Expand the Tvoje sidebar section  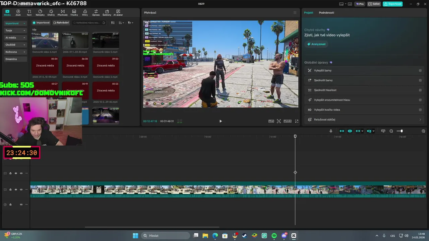pyautogui.click(x=15, y=30)
